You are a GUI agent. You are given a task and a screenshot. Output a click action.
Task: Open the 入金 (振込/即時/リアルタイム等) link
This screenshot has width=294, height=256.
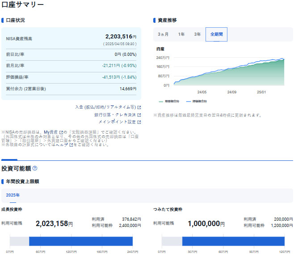tap(105, 107)
